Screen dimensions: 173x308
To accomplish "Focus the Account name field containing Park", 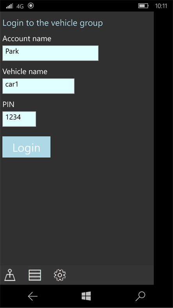I will pos(50,53).
